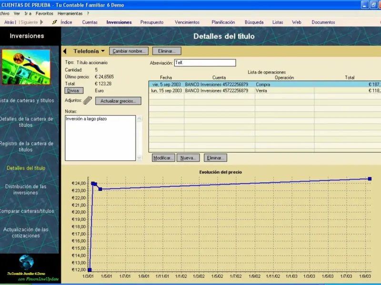
Task: Click the Notas scrollbar up arrow
Action: [139, 119]
